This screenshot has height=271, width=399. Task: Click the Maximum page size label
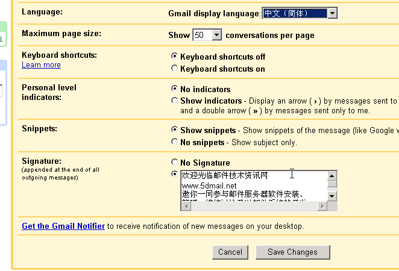(61, 34)
